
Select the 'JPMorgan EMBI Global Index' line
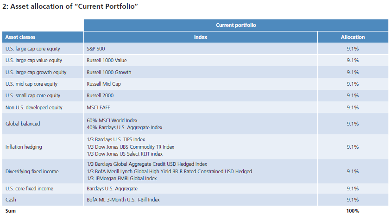coord(126,178)
